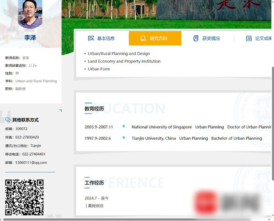Image resolution: width=274 pixels, height=221 pixels.
Task: Click the horizontal scrollbar thumb at bottom
Action: coord(127,220)
